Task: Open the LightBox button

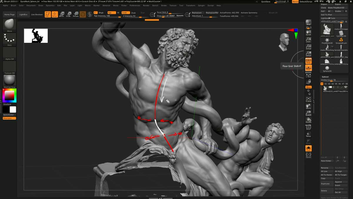Action: click(23, 14)
